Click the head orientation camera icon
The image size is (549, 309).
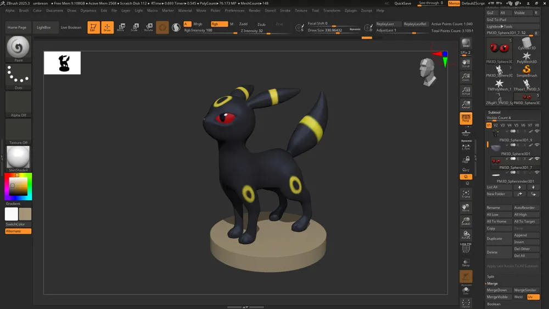point(428,72)
